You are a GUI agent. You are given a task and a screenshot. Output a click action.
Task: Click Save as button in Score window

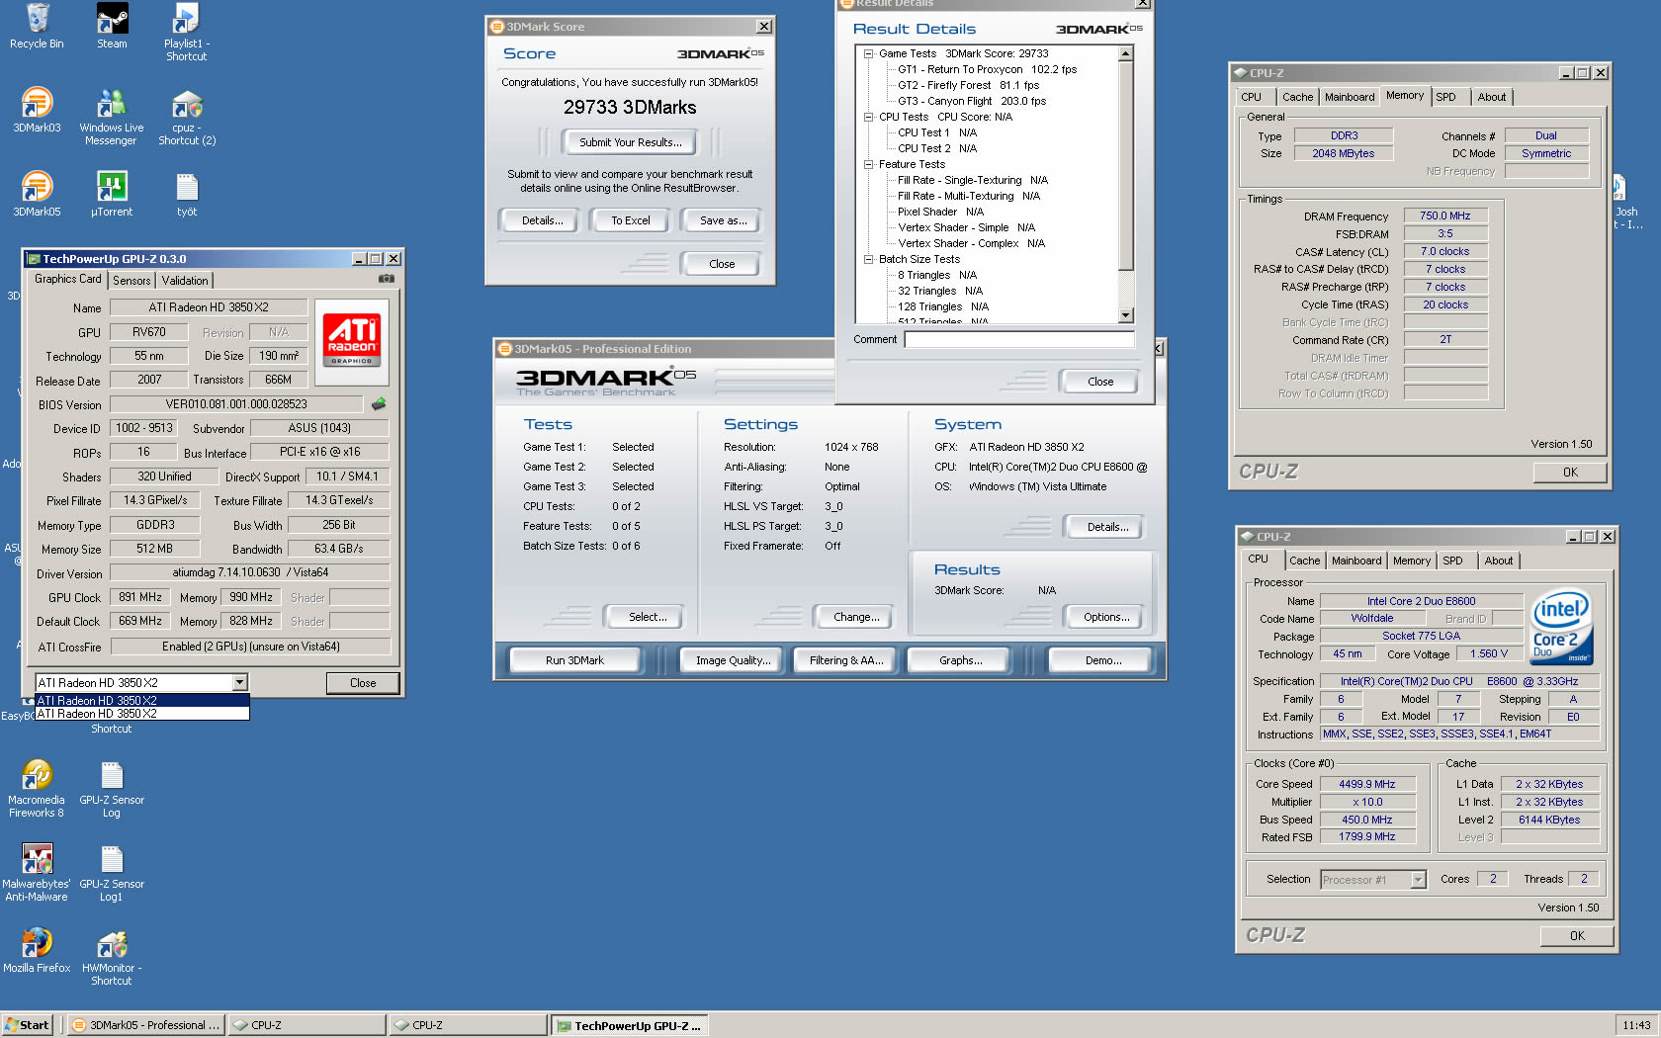[723, 220]
